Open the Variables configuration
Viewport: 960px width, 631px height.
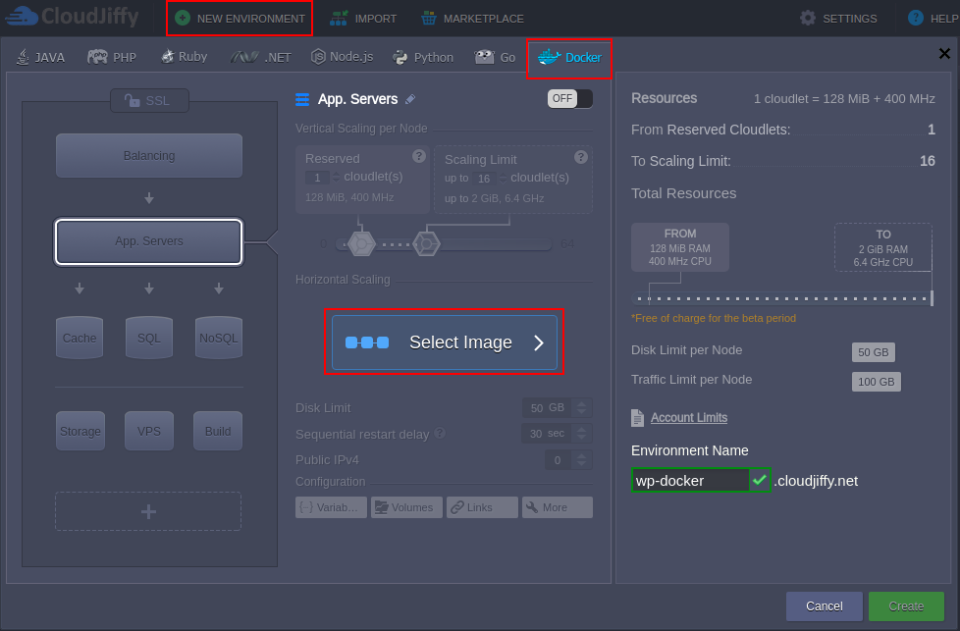coord(331,507)
